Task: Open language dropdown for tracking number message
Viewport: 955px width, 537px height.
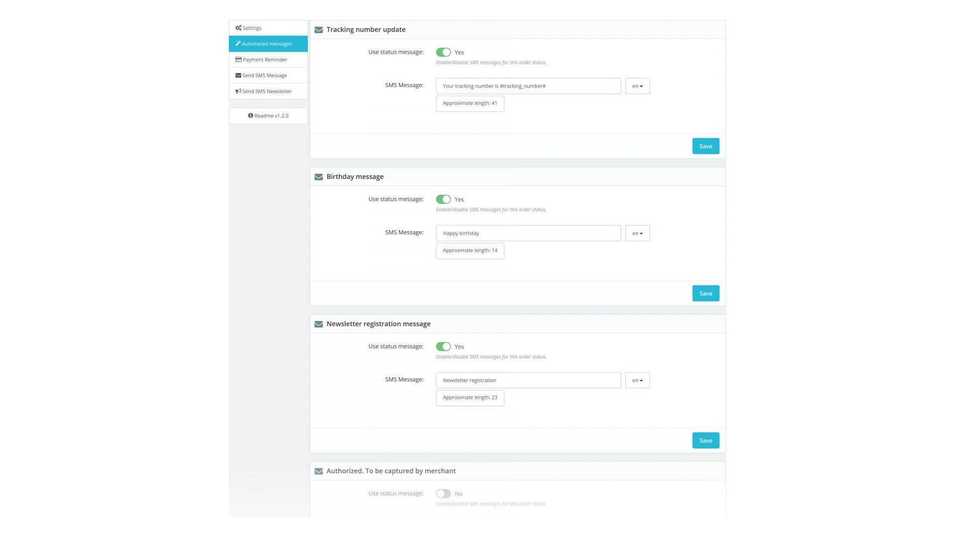Action: pos(637,86)
